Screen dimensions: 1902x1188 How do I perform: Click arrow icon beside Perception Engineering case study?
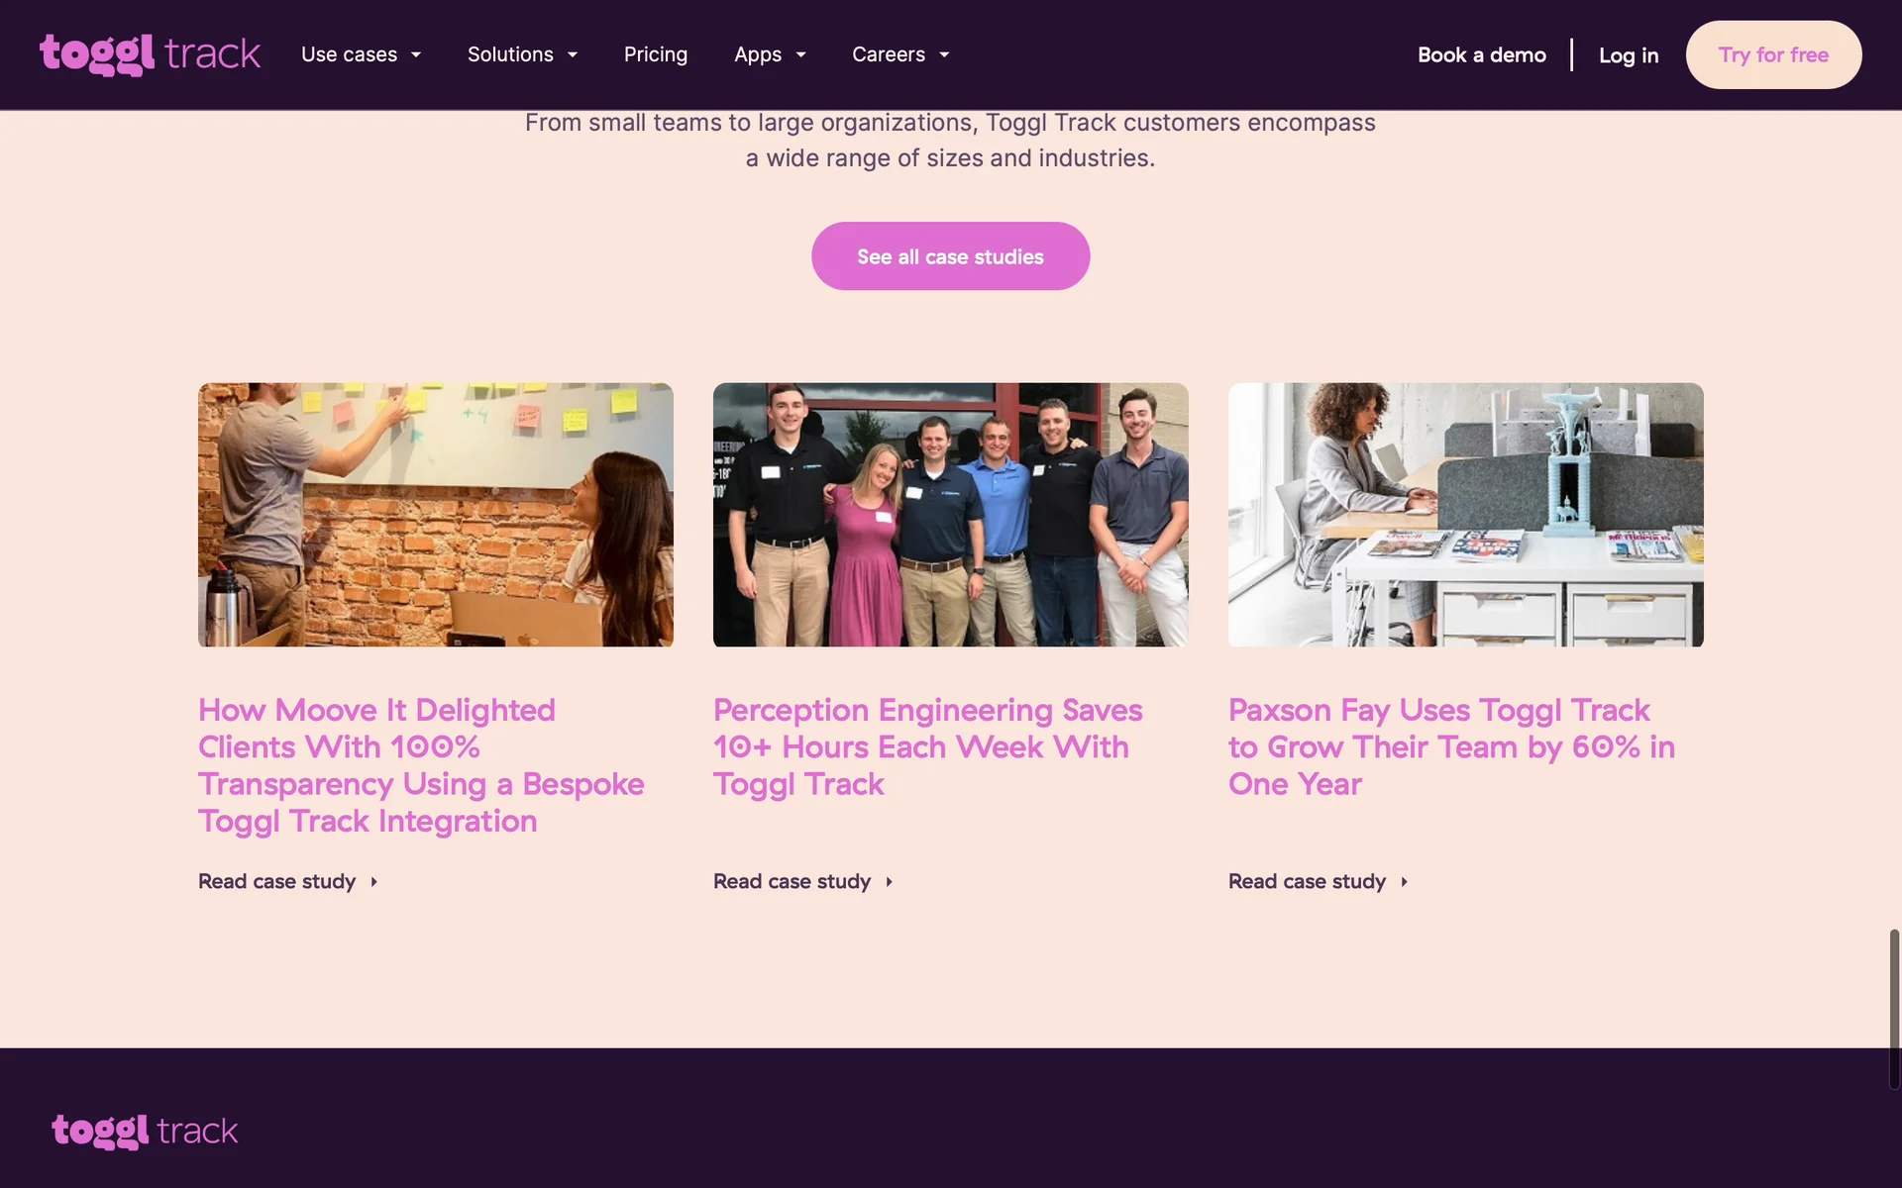(889, 882)
